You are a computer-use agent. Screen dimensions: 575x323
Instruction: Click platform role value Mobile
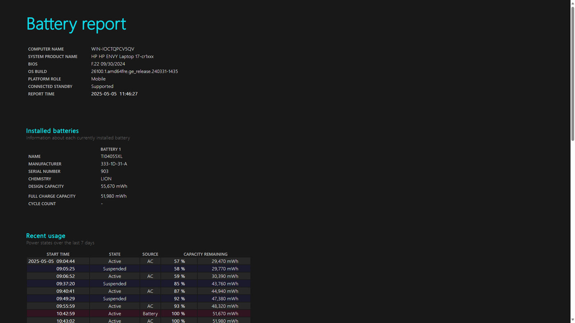98,79
